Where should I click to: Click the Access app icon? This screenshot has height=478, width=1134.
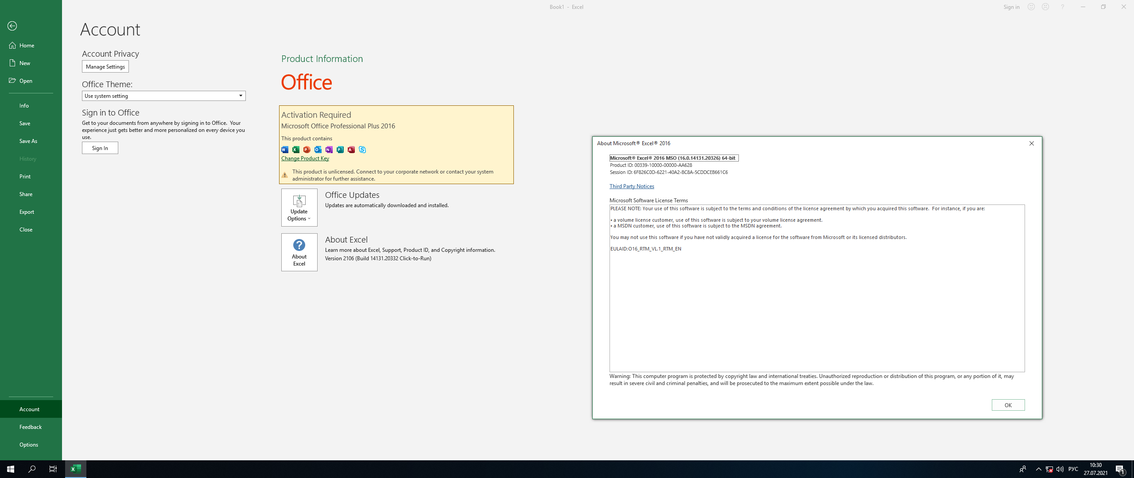351,150
